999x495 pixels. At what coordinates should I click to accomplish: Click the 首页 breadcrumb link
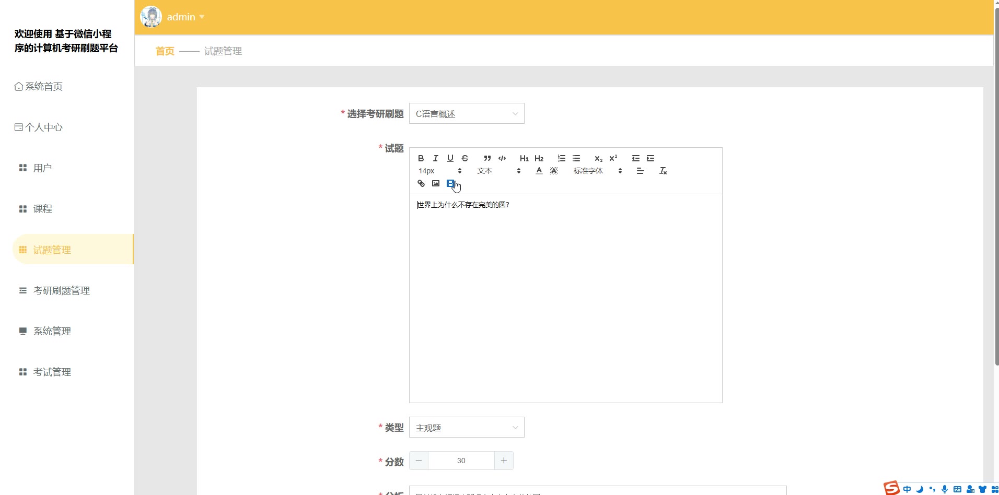[x=165, y=51]
